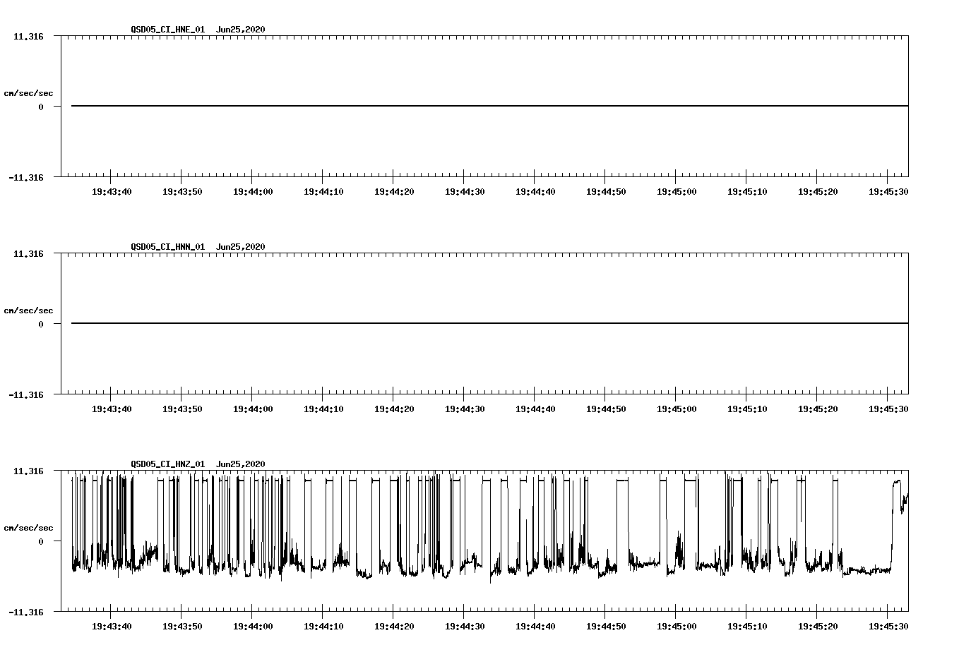Click the QSD05_CI_HNZ_01 plot title
Viewport: 959px width, 652px height.
click(x=168, y=464)
